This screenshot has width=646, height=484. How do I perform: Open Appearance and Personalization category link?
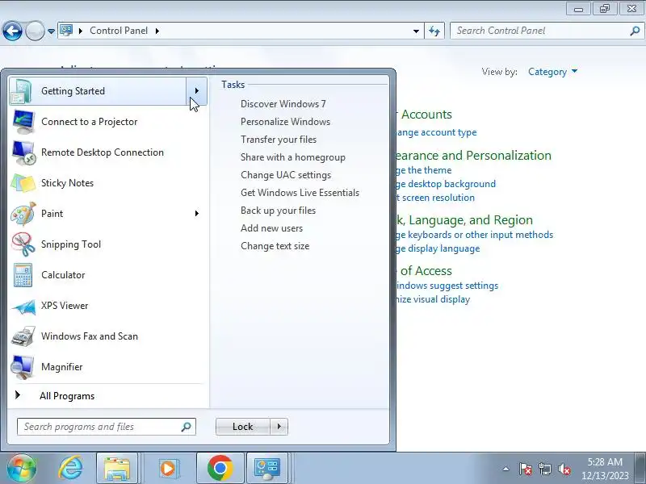click(473, 155)
